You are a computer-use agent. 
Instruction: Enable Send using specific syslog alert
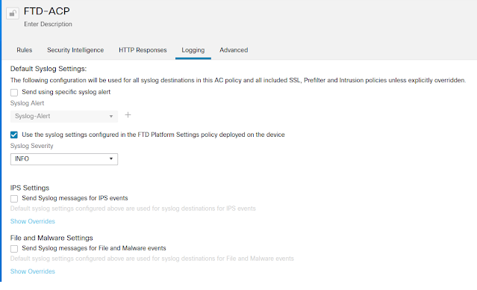(x=14, y=92)
